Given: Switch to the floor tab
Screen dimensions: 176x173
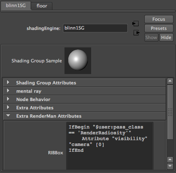Looking at the screenshot, I should [x=42, y=6].
